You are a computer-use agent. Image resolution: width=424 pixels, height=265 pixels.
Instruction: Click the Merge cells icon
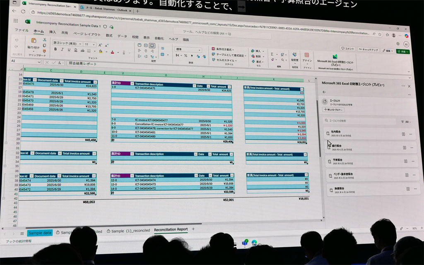point(162,54)
